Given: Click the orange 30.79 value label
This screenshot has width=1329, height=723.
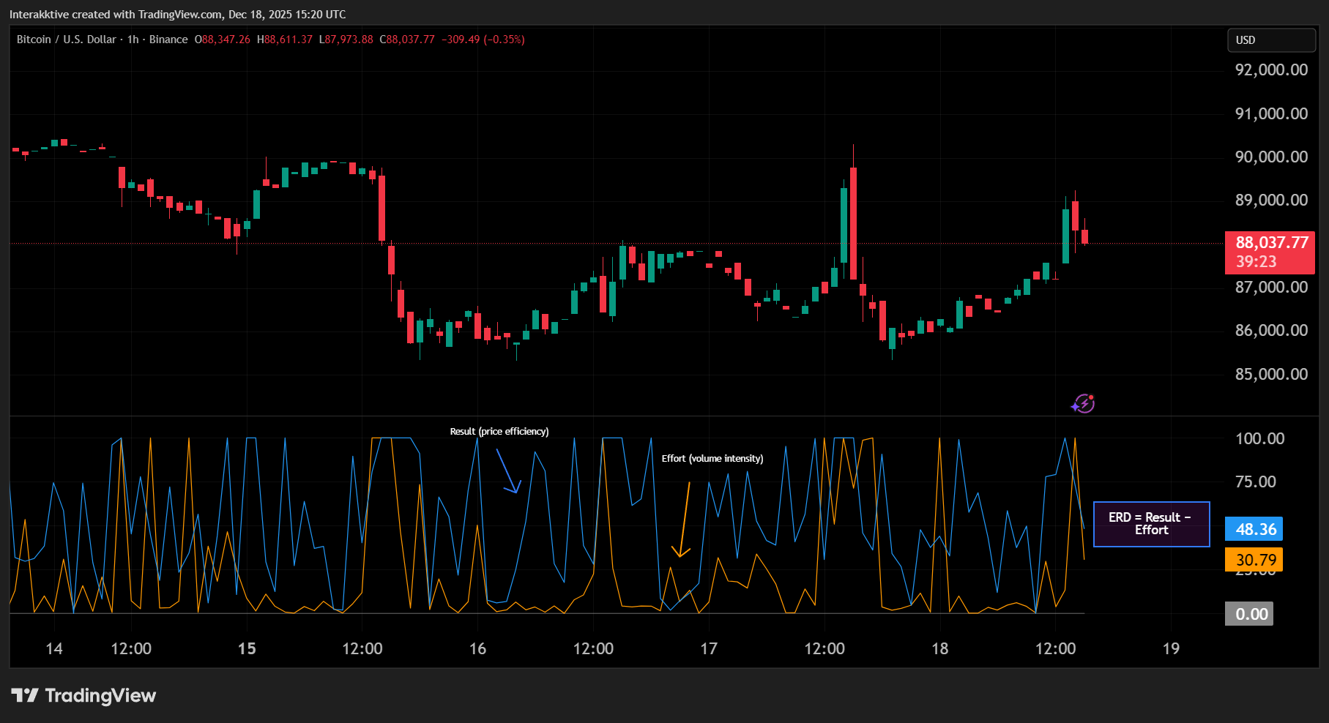Looking at the screenshot, I should click(x=1254, y=560).
